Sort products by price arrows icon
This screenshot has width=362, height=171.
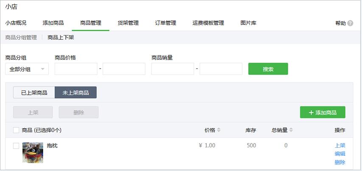(x=219, y=130)
